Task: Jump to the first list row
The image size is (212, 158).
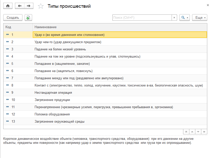Action: (186, 132)
